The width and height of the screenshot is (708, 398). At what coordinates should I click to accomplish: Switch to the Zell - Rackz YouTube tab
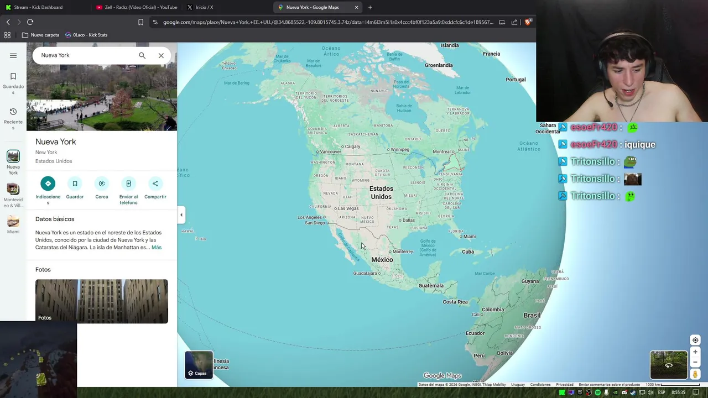tap(136, 7)
